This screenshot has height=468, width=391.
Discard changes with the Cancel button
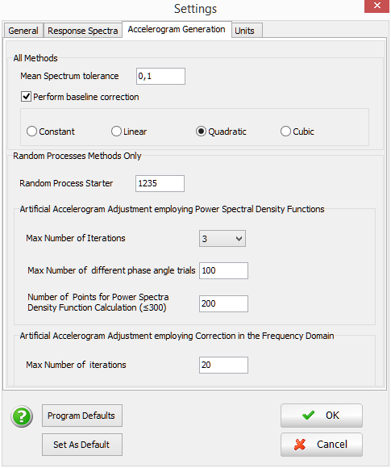coord(322,445)
